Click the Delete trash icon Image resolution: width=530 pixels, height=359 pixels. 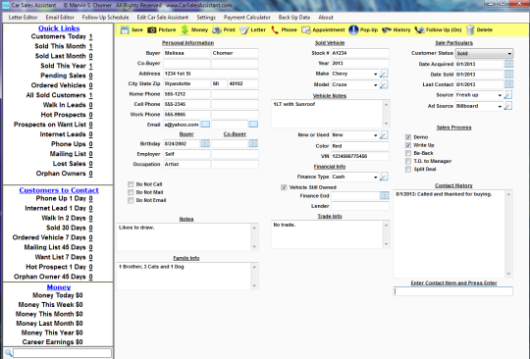(470, 30)
